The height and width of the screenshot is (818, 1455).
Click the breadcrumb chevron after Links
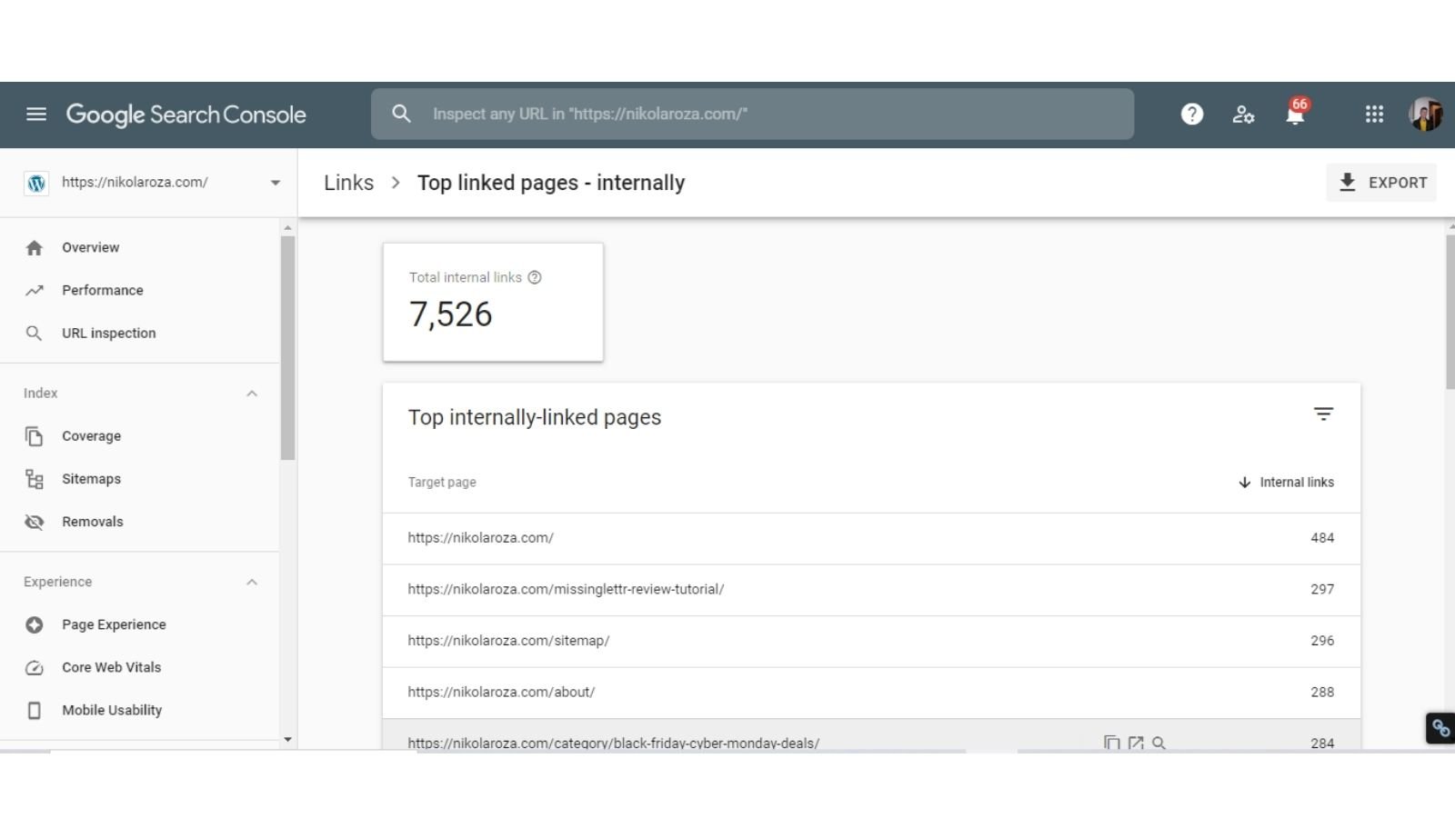[x=396, y=183]
